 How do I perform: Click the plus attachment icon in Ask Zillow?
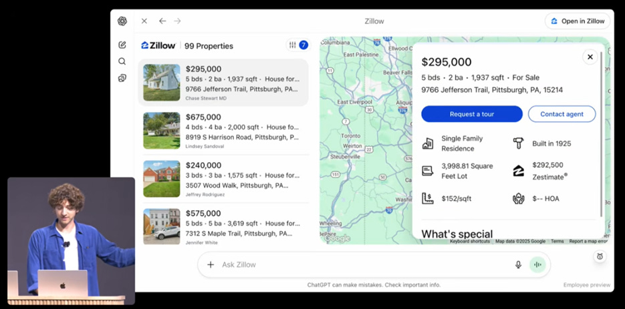click(211, 264)
